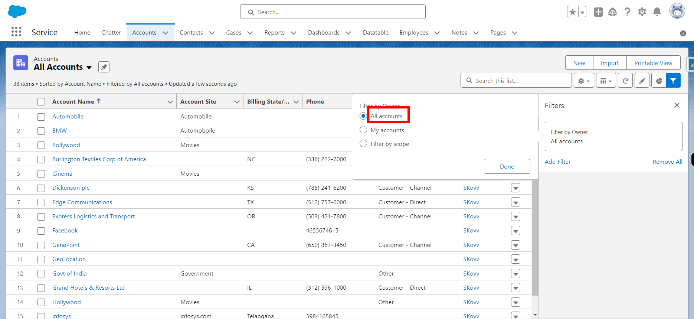This screenshot has height=319, width=694.
Task: Check the BMW row checkbox
Action: 41,131
